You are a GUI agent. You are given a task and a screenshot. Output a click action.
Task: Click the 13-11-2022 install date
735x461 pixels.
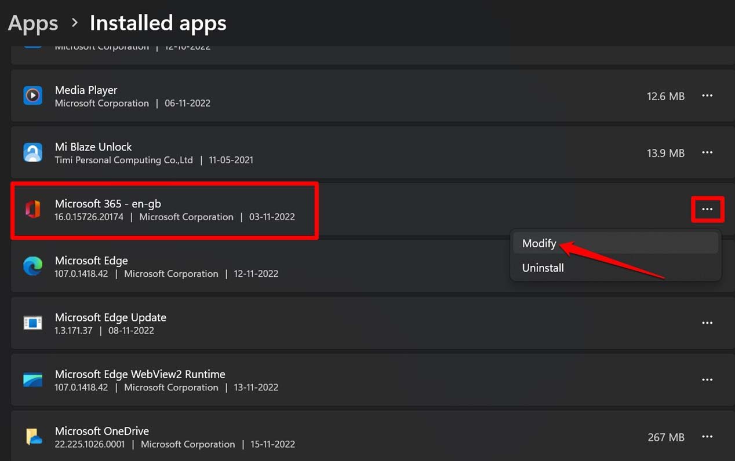[256, 388]
